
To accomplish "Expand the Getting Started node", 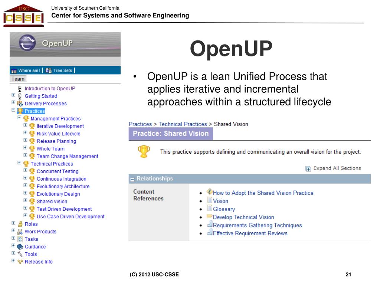I will (13, 95).
